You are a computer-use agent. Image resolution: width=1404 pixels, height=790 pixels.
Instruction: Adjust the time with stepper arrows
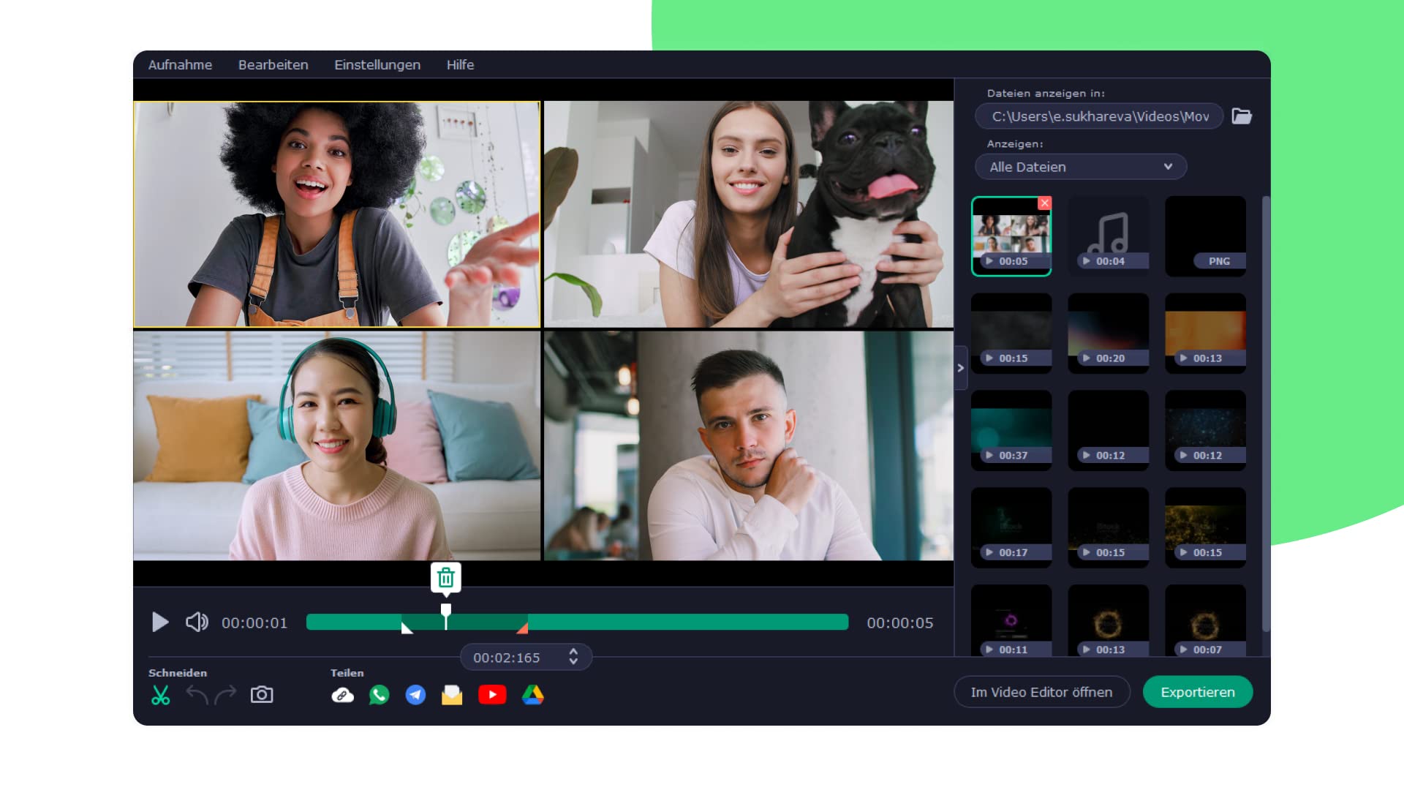[573, 657]
